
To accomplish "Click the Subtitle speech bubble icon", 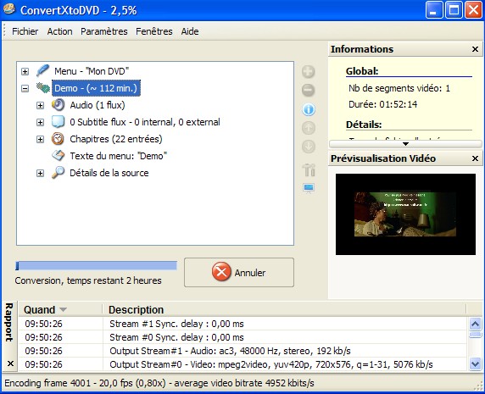I will [58, 122].
